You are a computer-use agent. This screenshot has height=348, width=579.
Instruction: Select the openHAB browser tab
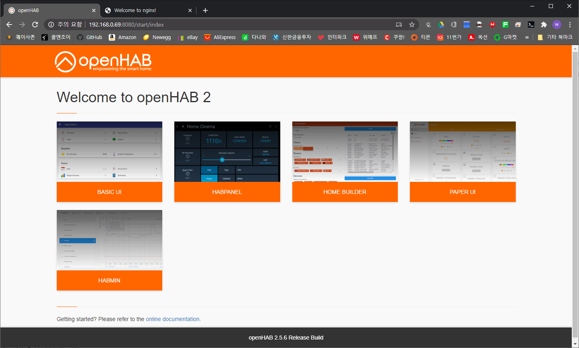pyautogui.click(x=52, y=10)
